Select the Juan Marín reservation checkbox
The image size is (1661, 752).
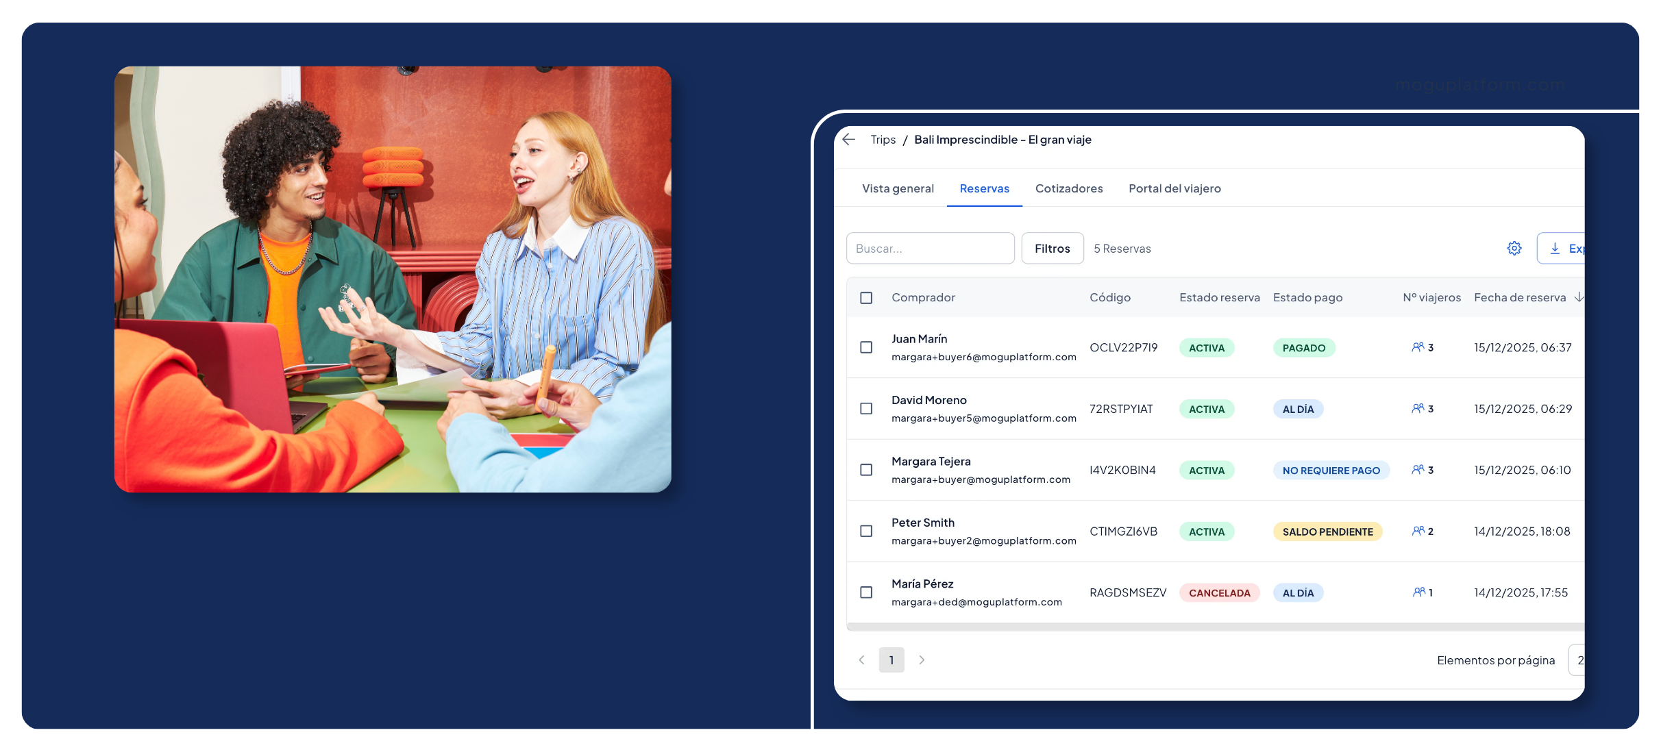point(866,347)
